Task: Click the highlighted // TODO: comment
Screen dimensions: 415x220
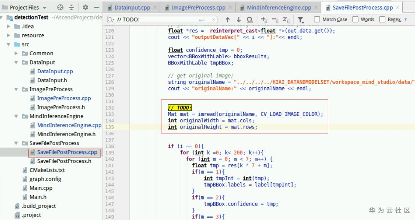Action: [180, 108]
